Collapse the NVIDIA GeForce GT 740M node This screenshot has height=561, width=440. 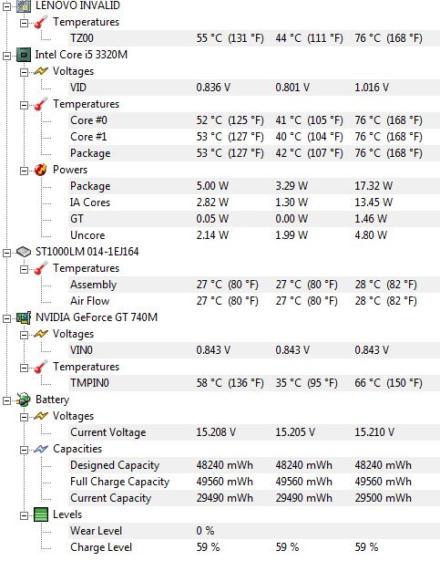click(6, 318)
